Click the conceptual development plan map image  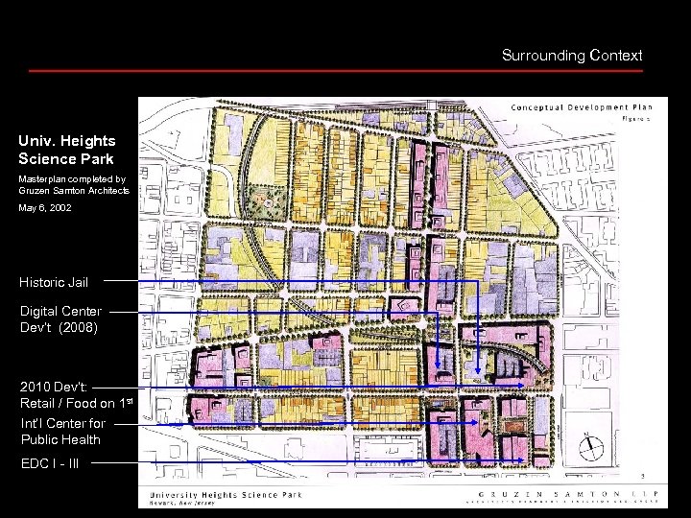pos(403,302)
